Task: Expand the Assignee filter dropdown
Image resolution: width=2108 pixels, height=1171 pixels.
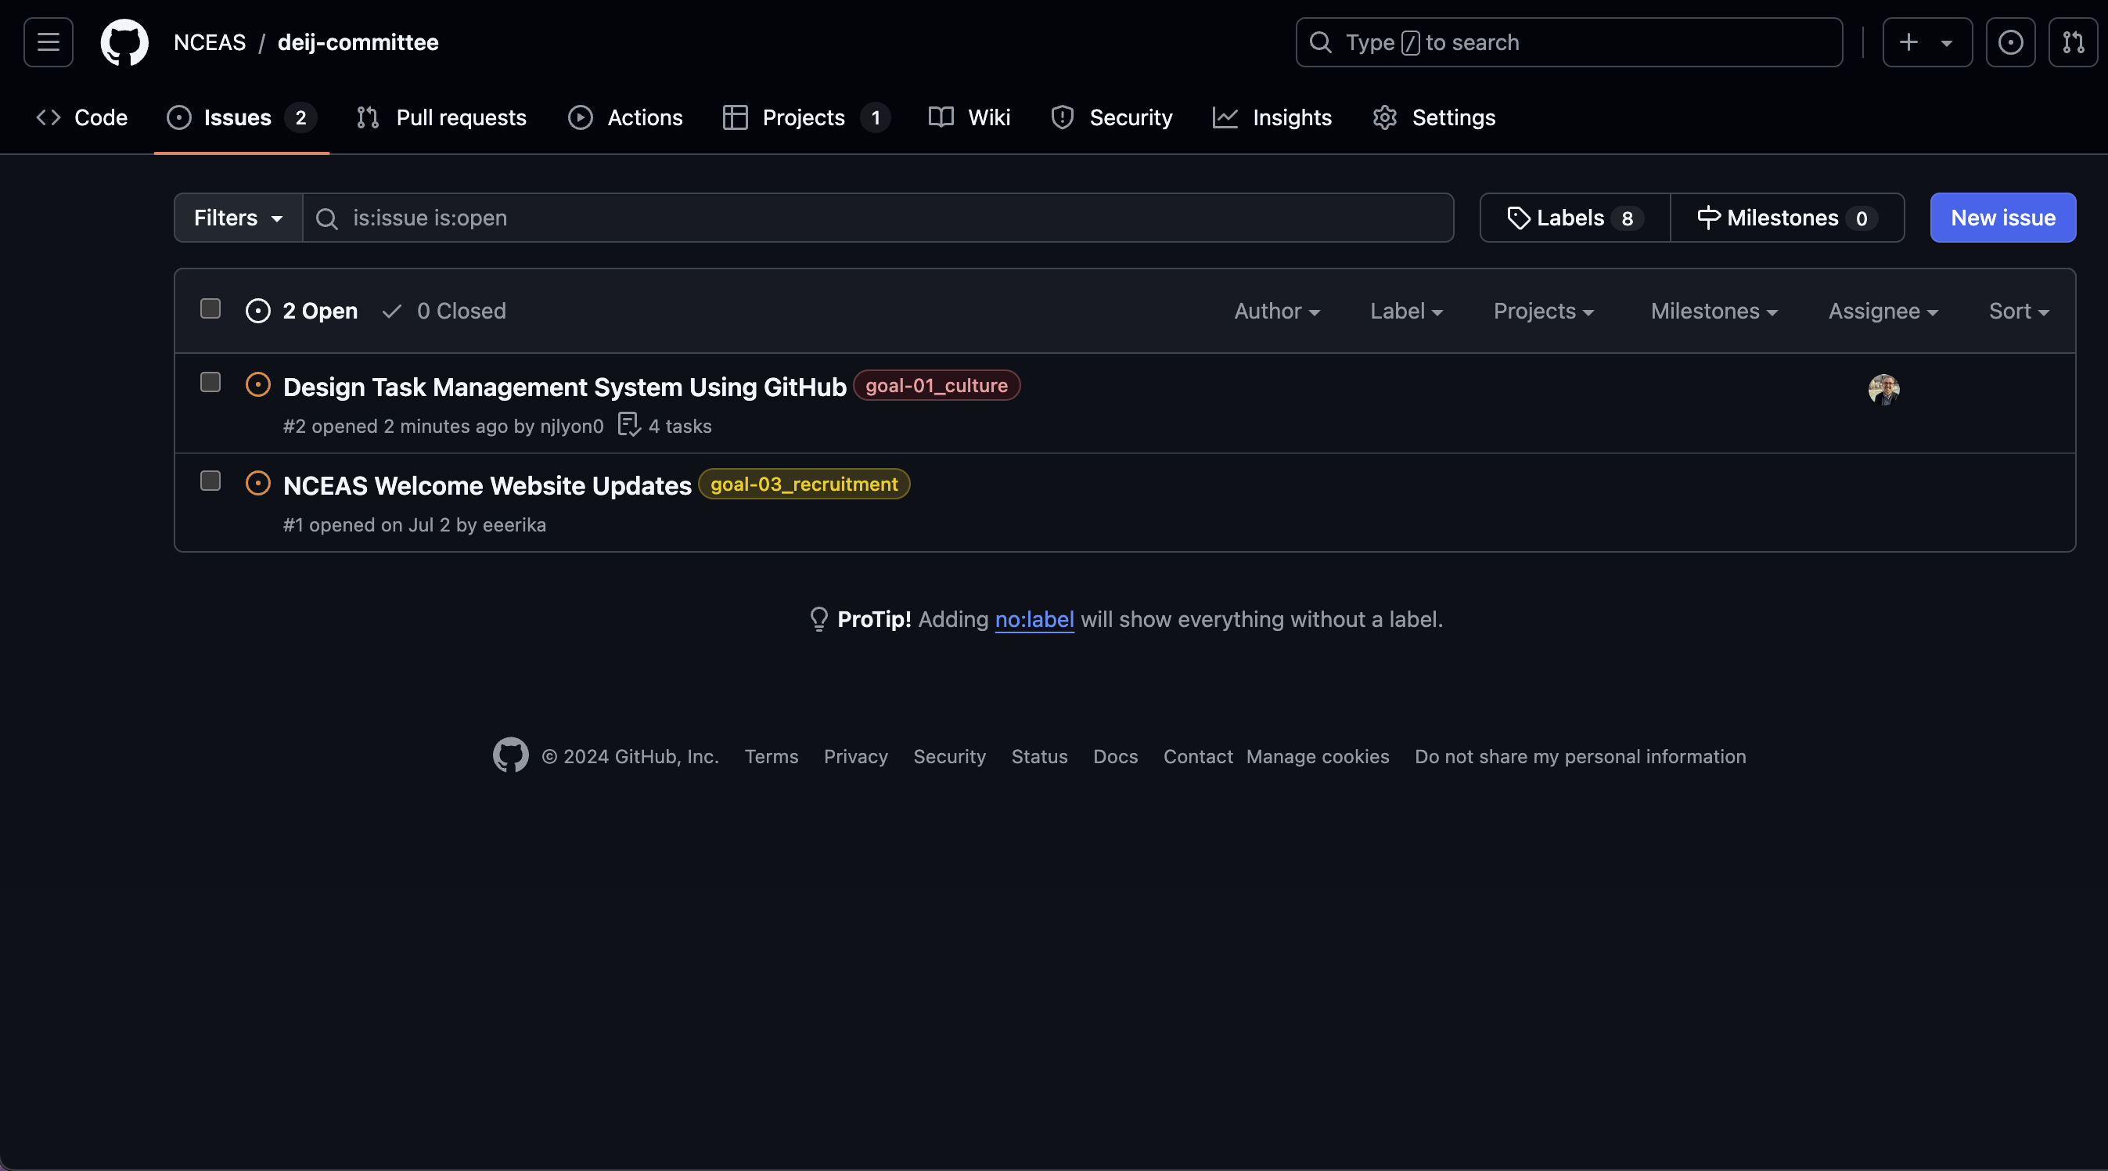Action: (1883, 312)
